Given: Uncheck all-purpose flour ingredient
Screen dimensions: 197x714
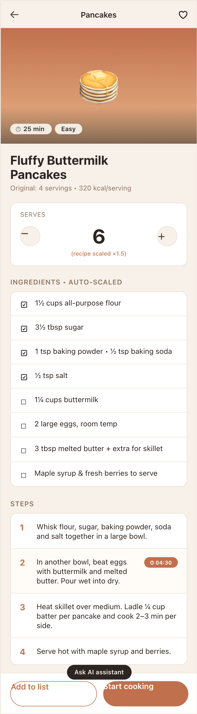Looking at the screenshot, I should [24, 304].
